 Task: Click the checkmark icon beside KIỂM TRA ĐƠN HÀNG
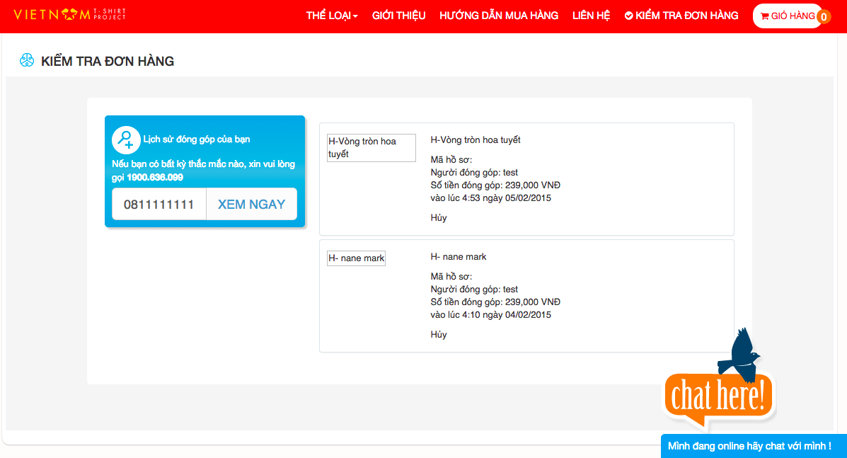[629, 16]
